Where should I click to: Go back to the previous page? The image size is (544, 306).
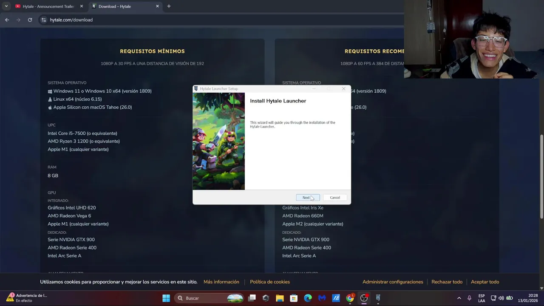pos(7,20)
